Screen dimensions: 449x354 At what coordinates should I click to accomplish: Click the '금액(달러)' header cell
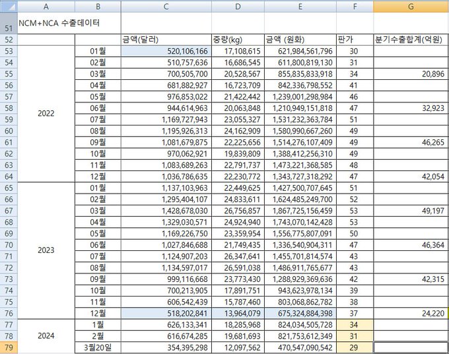coord(166,40)
